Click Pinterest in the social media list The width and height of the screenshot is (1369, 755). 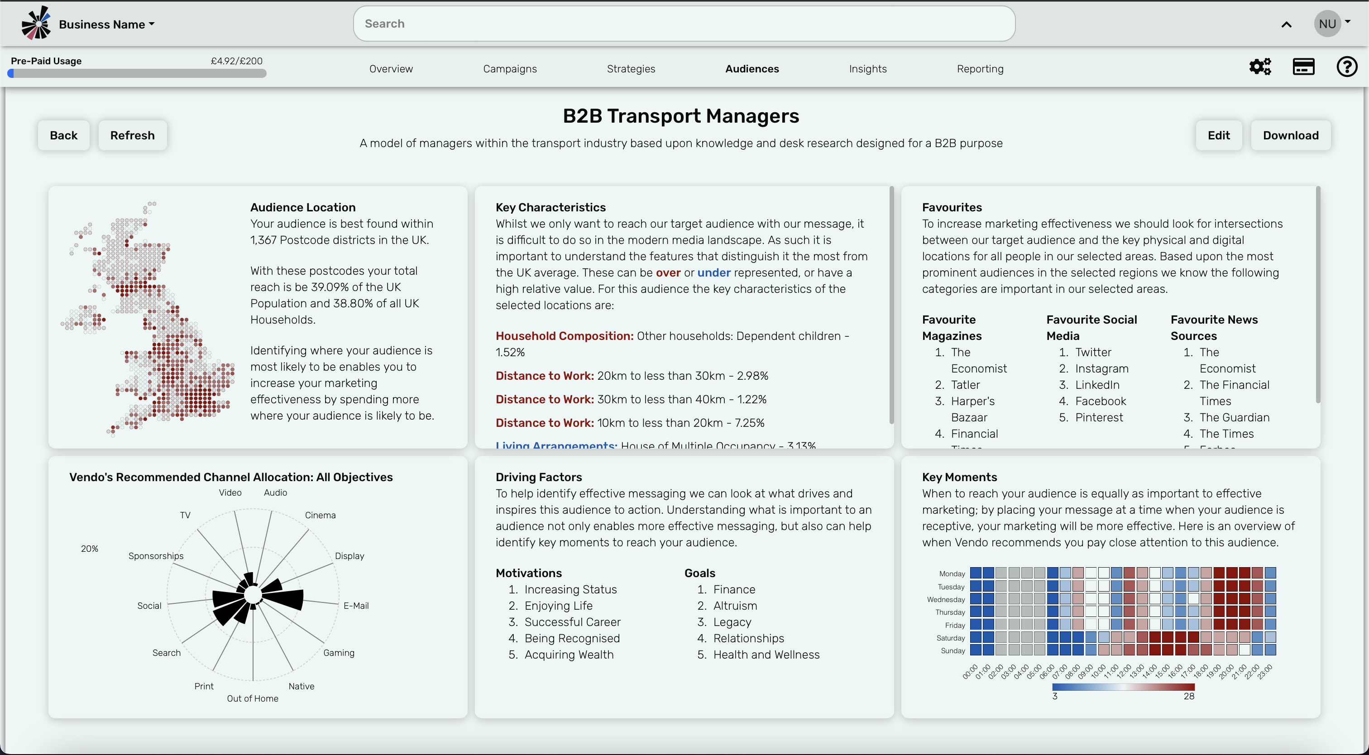1099,418
